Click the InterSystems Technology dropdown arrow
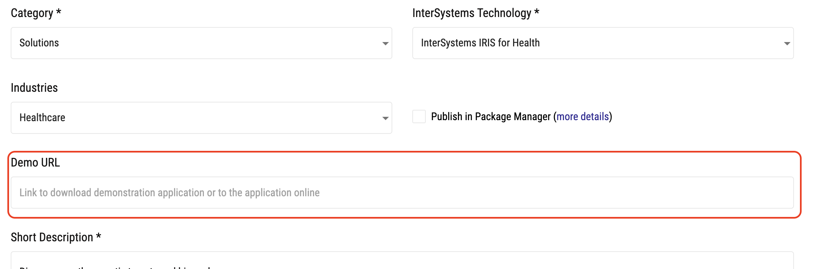814x269 pixels. tap(787, 43)
